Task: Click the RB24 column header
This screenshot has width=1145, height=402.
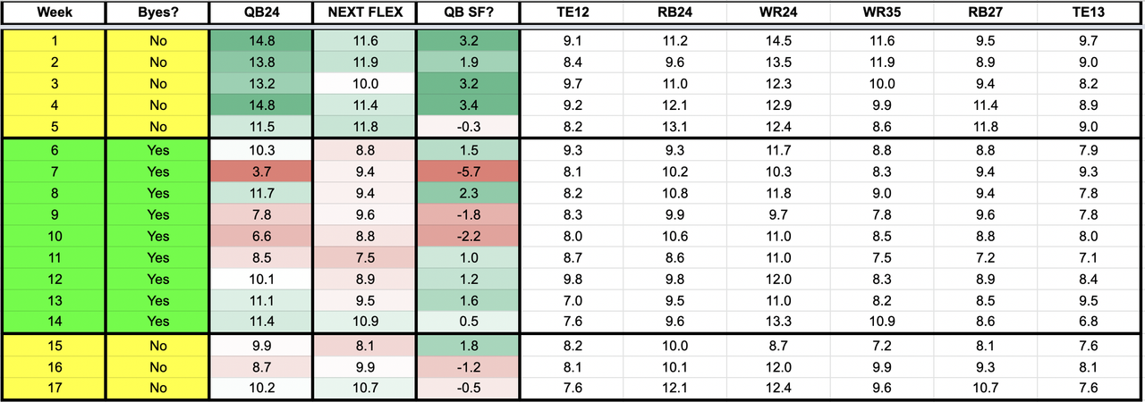Action: click(675, 13)
